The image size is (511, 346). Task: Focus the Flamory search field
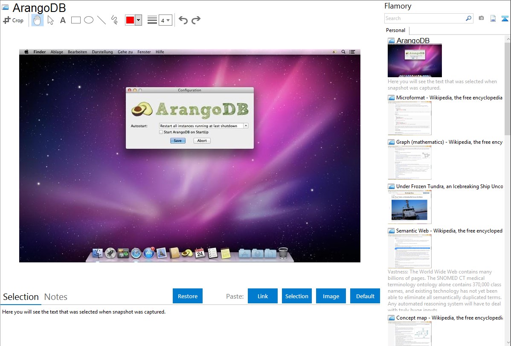(425, 18)
